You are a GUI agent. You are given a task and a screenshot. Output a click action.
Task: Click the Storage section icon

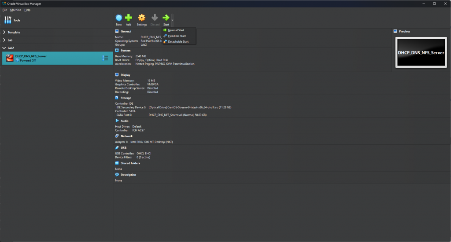pyautogui.click(x=117, y=98)
